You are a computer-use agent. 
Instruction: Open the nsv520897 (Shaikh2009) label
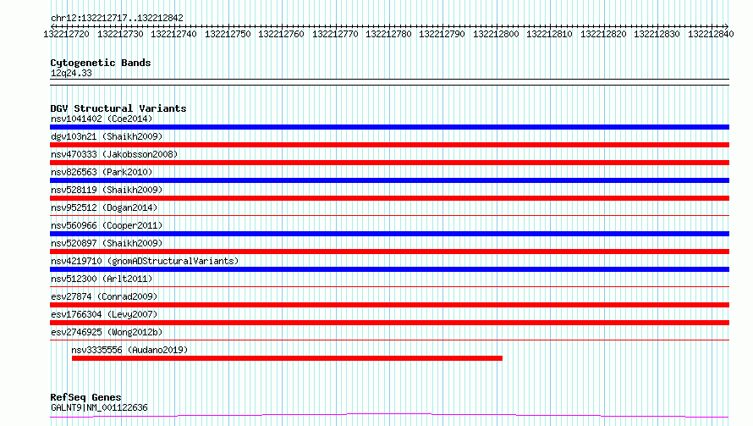[107, 243]
